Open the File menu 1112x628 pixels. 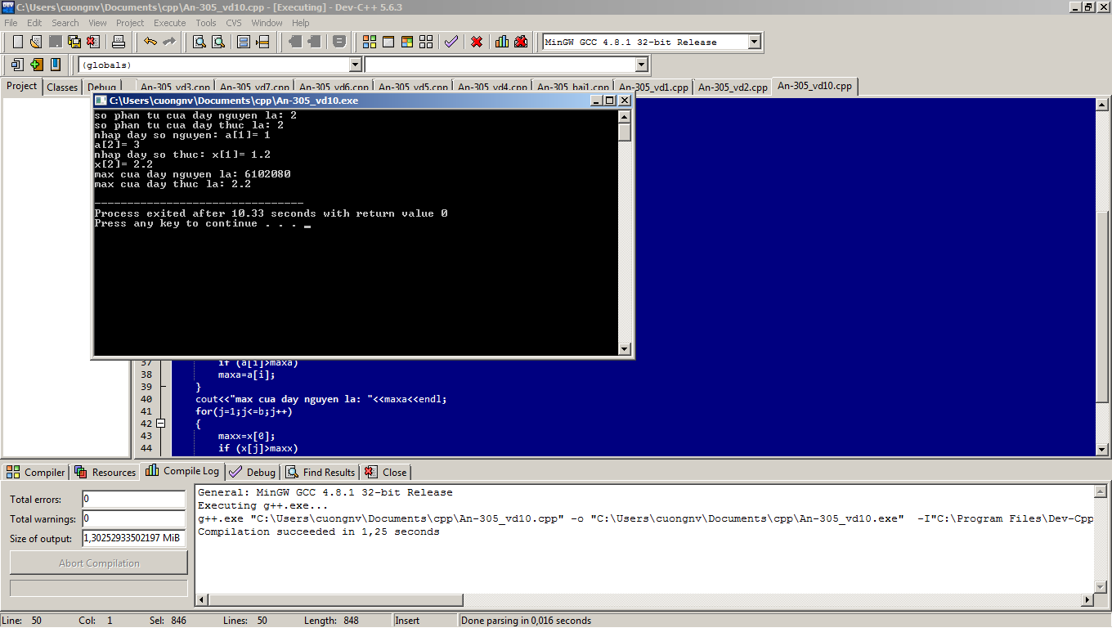pyautogui.click(x=11, y=23)
